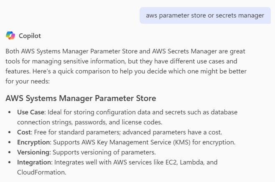The height and width of the screenshot is (182, 275).
Task: Click the word CloudFormation
Action: tap(41, 172)
